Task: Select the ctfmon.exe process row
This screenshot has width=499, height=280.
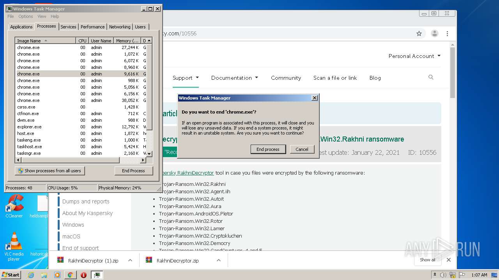Action: click(x=81, y=114)
